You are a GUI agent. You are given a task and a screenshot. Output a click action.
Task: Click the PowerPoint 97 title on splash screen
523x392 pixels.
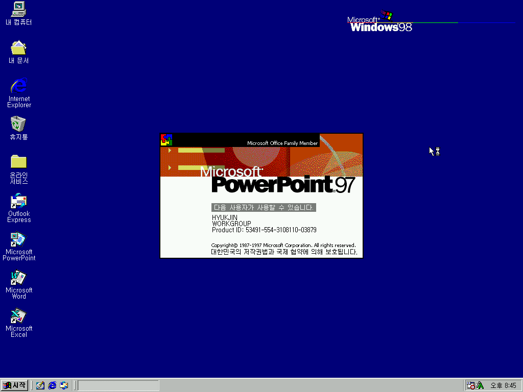(x=283, y=184)
